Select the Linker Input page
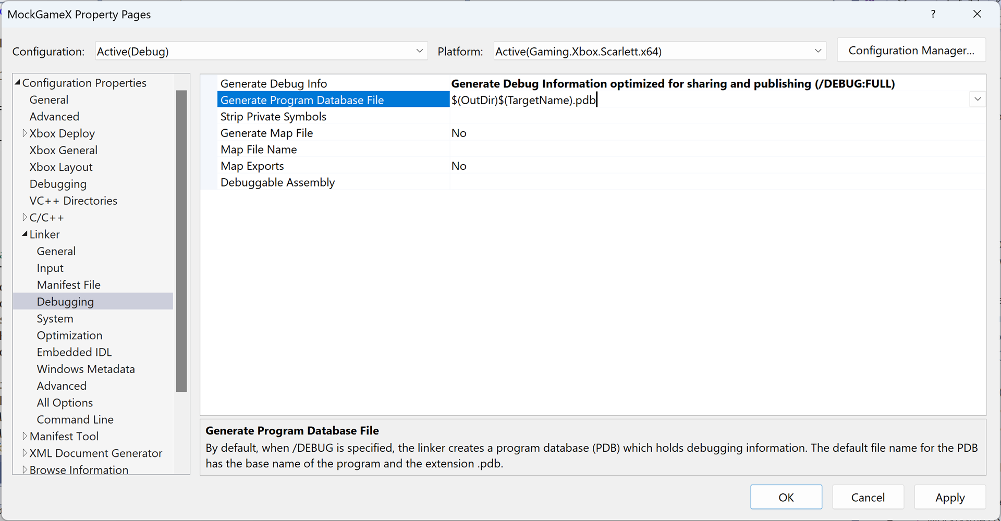This screenshot has width=1001, height=521. (50, 268)
